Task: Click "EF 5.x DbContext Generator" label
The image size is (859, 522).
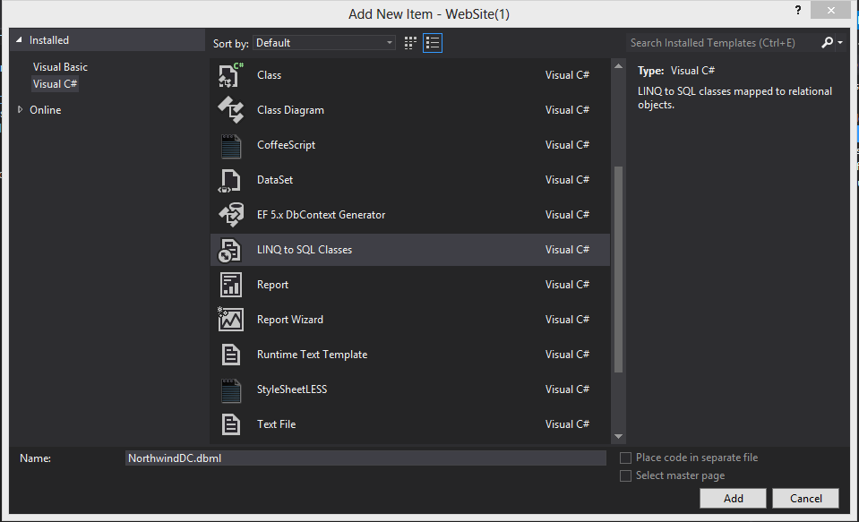Action: (x=321, y=215)
